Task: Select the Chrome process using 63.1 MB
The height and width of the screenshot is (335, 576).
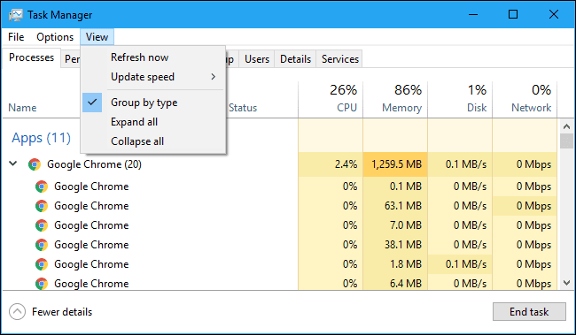Action: 280,206
